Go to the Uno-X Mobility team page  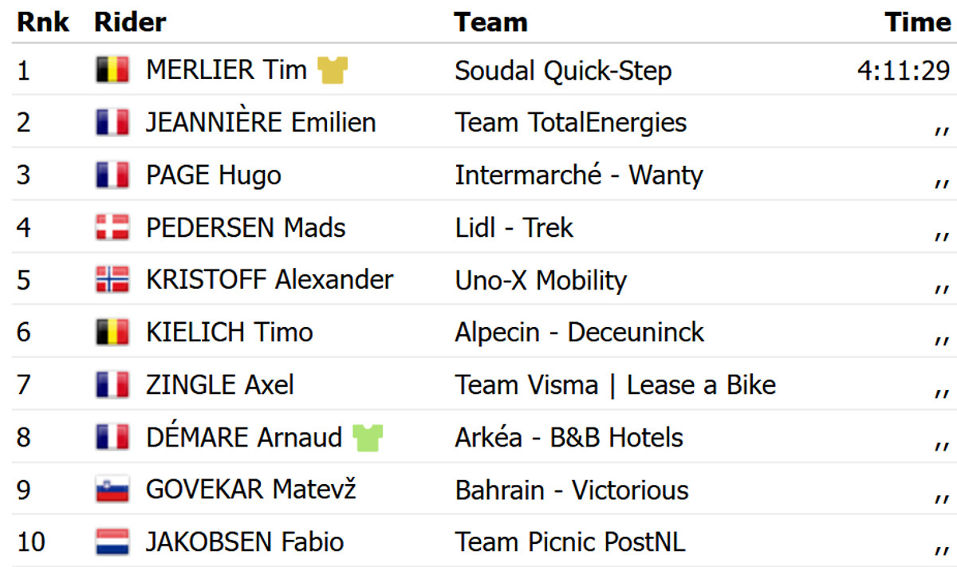(541, 281)
